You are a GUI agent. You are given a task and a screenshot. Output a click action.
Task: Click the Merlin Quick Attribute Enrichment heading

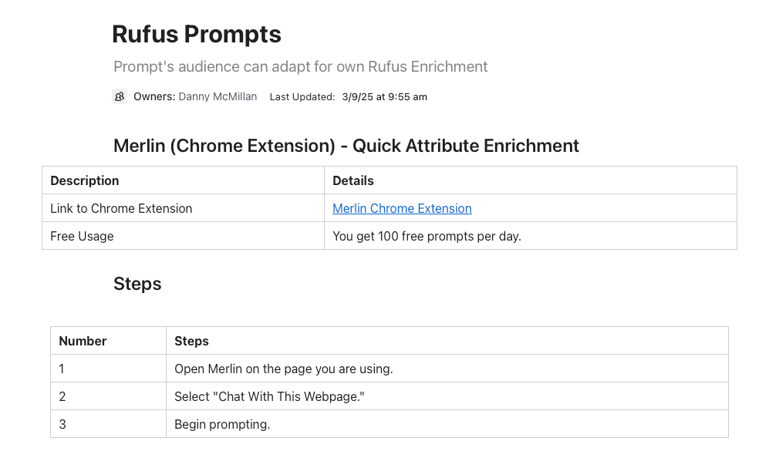(346, 146)
